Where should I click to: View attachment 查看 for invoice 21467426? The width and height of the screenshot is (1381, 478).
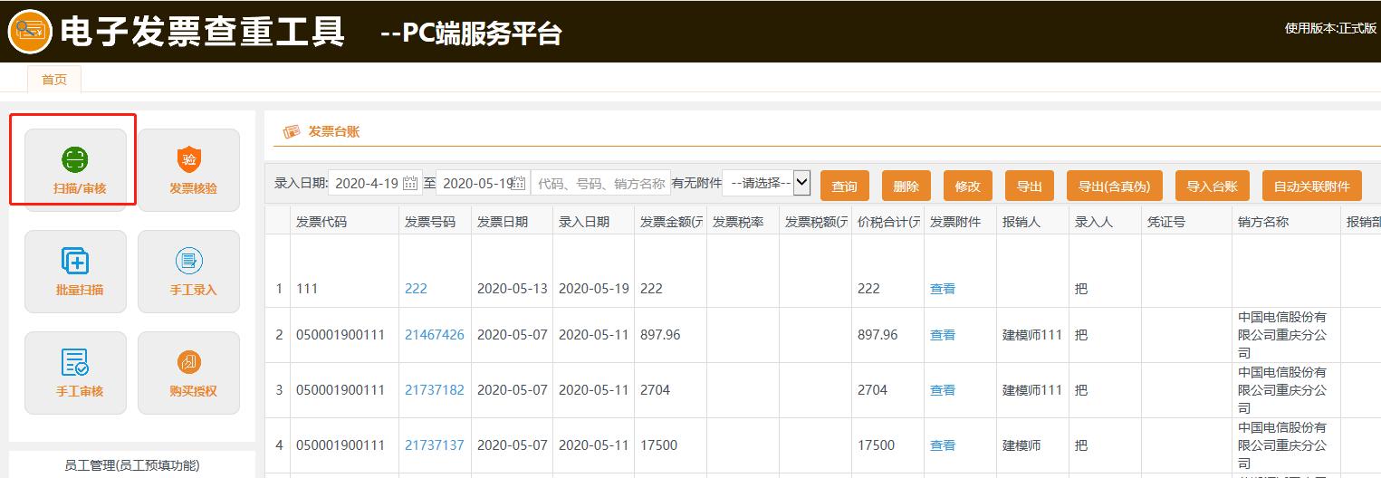click(x=943, y=335)
